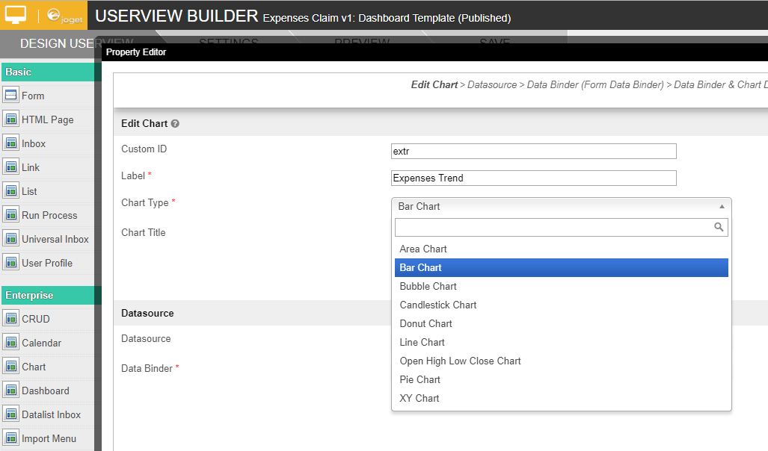Select the User Profile element icon
This screenshot has width=768, height=451.
(10, 263)
